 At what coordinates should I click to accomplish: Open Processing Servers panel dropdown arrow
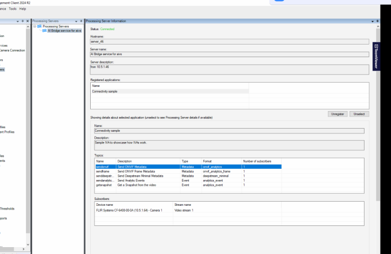(x=76, y=21)
